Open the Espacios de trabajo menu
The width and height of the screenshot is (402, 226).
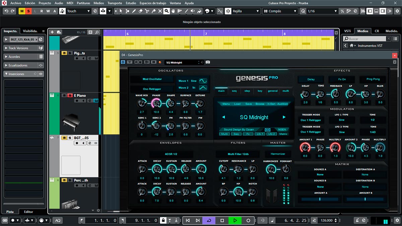[153, 3]
